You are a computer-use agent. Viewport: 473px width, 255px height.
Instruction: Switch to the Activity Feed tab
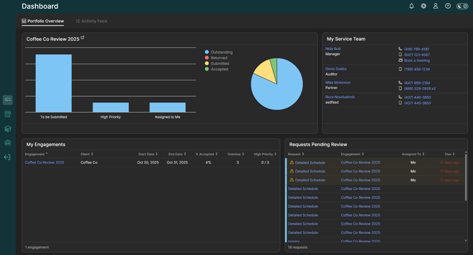[x=91, y=21]
